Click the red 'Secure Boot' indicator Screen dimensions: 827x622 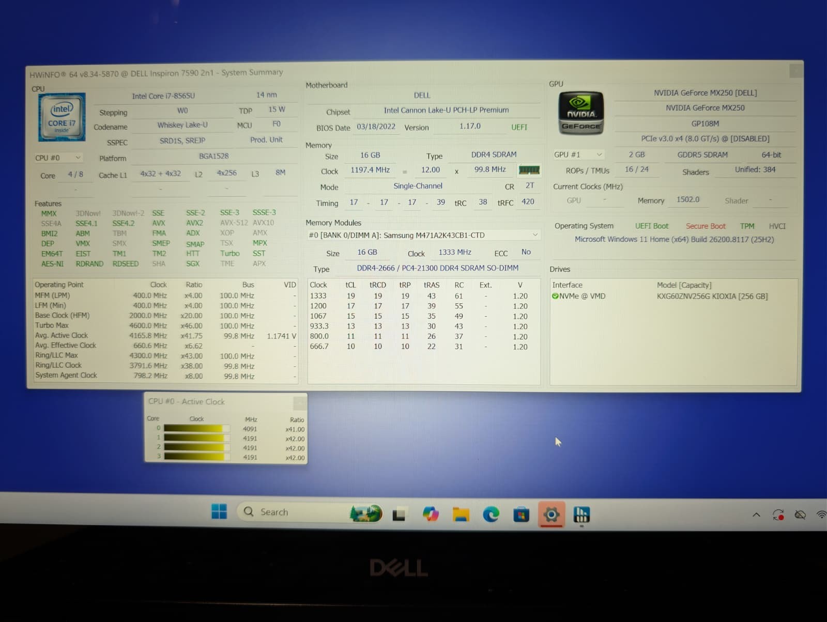706,226
